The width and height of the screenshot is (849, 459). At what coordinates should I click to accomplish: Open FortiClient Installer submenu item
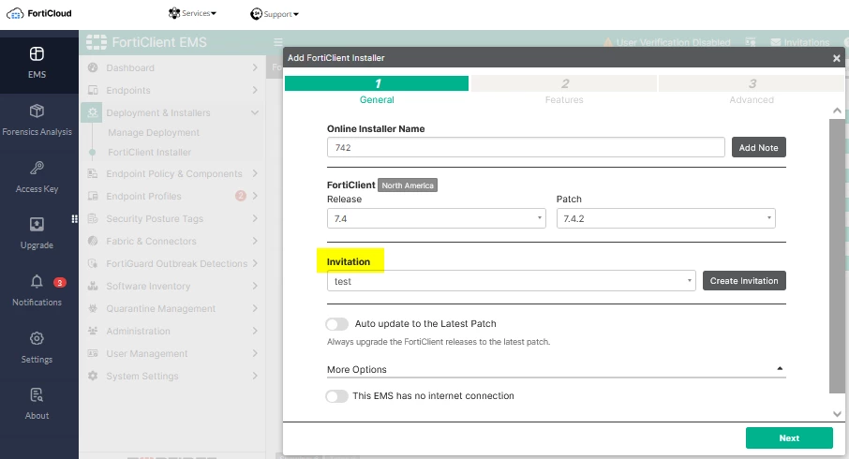(149, 152)
